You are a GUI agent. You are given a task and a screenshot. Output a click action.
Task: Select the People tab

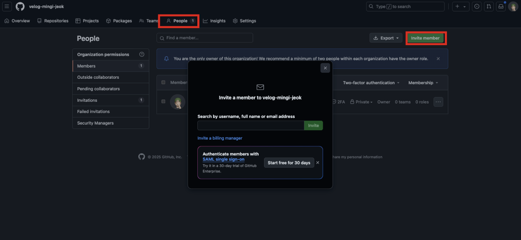180,21
